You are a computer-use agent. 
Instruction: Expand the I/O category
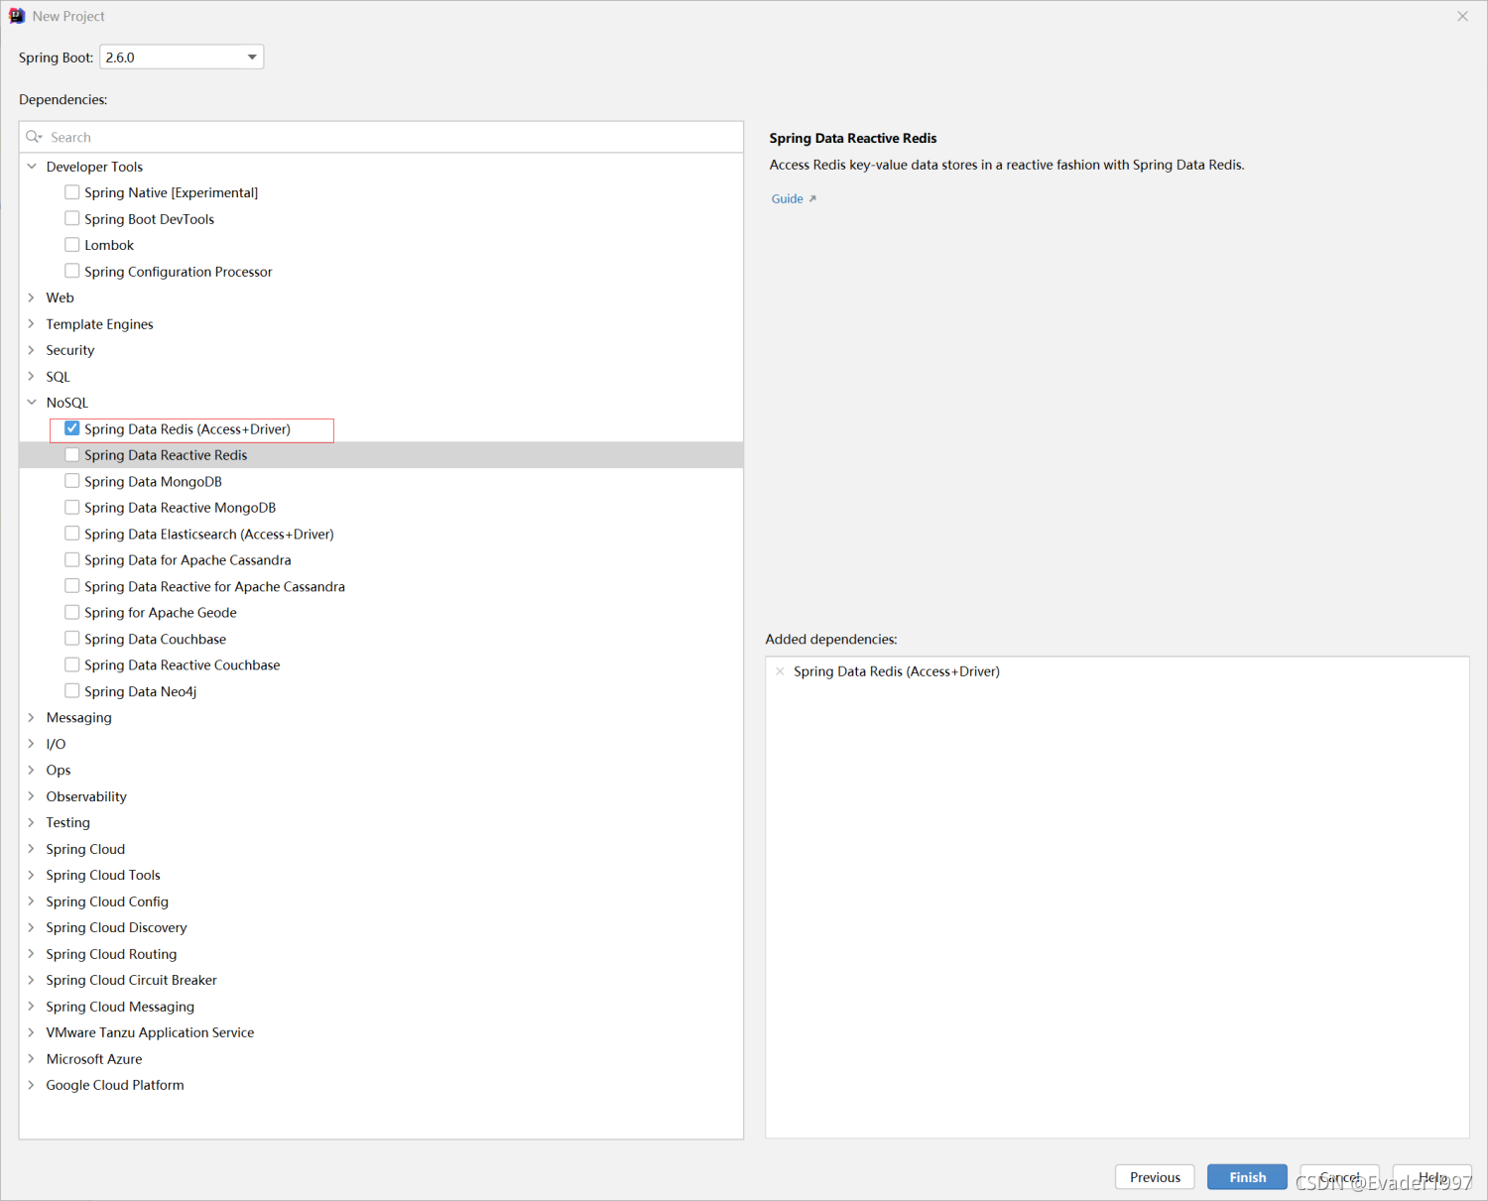tap(32, 744)
